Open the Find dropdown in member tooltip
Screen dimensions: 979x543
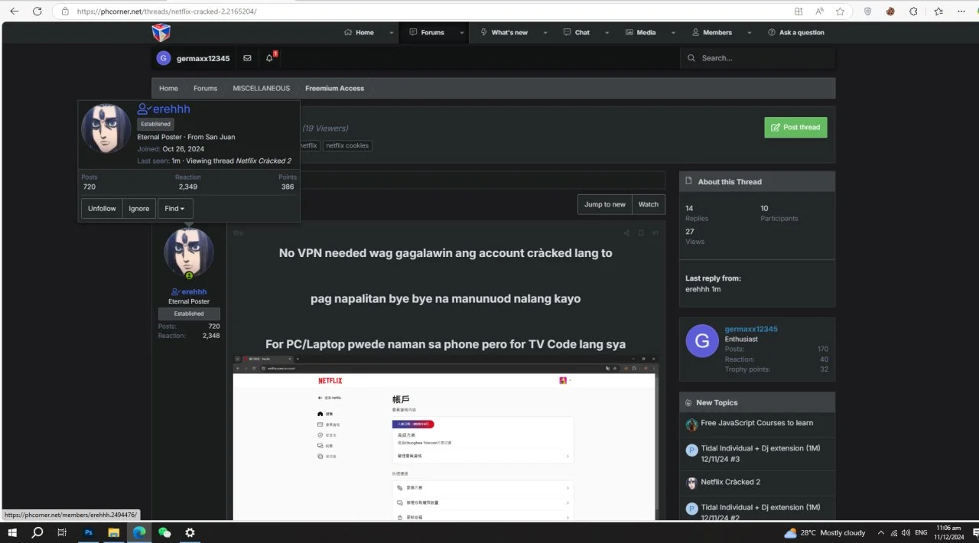[x=175, y=209]
